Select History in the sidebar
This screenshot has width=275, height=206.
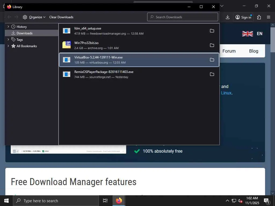[x=21, y=27]
